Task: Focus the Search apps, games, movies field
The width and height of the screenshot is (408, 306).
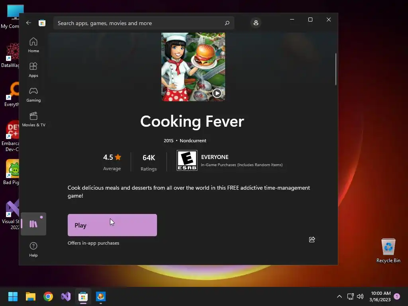Action: 143,23
